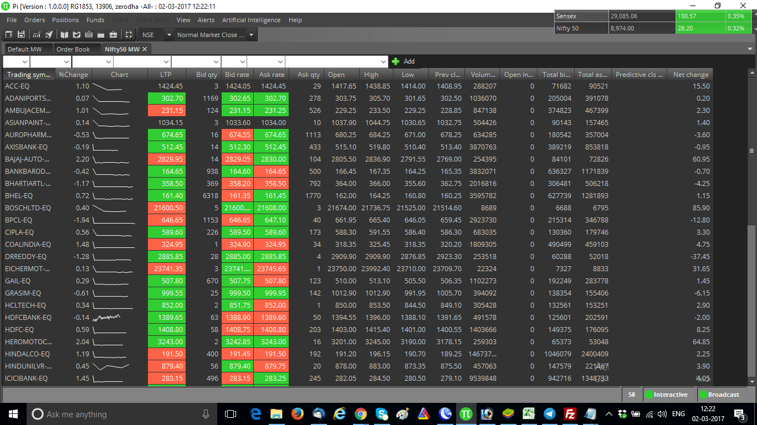Screen dimensions: 757x425
Task: Click the scrollbar down arrow of market watch
Action: (751, 382)
